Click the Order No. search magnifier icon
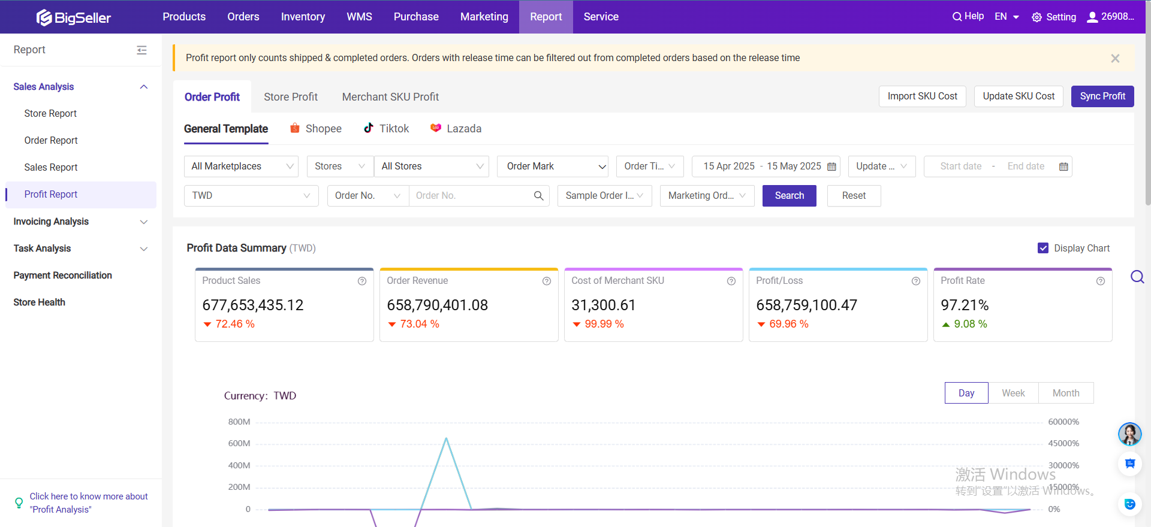 point(538,196)
